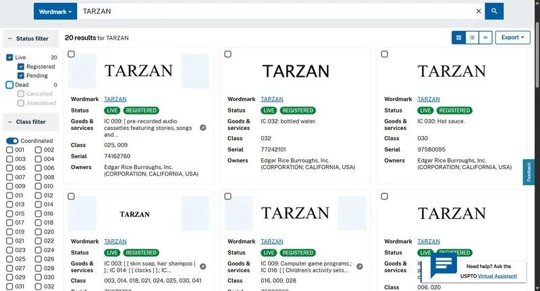The image size is (540, 291).
Task: Click the 'IC 030: Hot sauce.' text
Action: coord(441,121)
